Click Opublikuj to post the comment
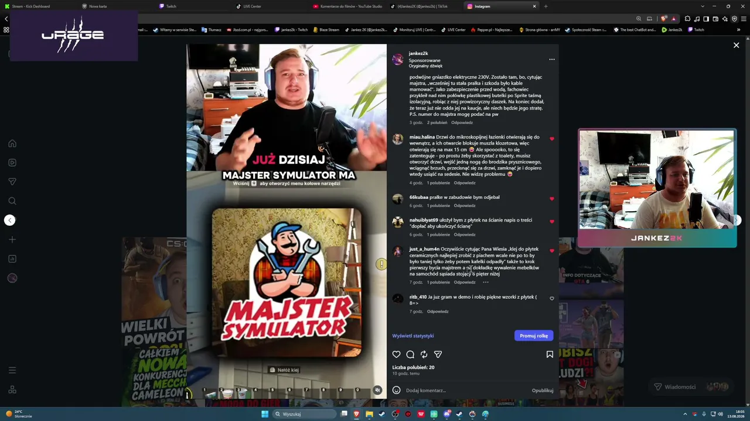The width and height of the screenshot is (750, 421). [543, 391]
